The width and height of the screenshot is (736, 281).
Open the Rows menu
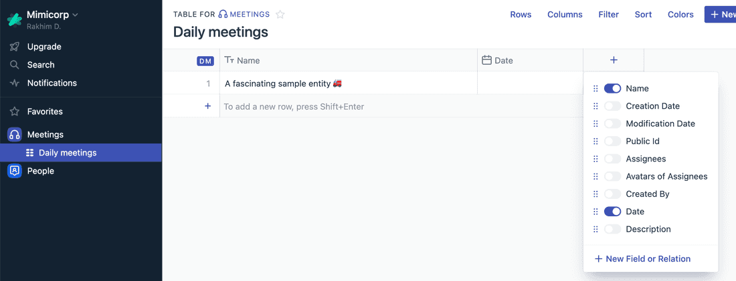coord(521,15)
